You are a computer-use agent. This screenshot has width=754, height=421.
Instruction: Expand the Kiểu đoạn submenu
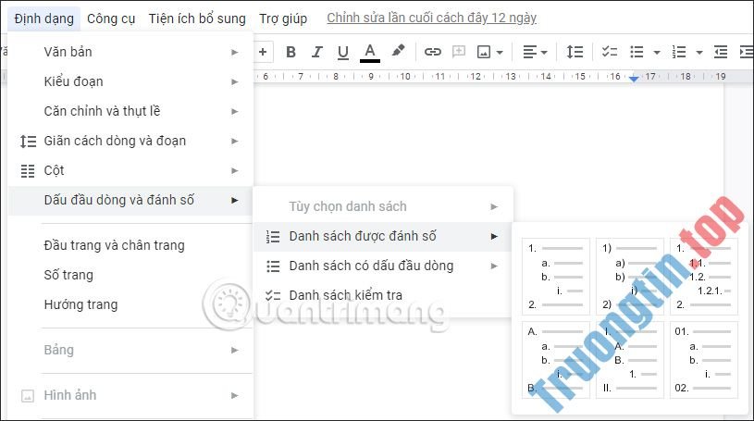coord(130,81)
